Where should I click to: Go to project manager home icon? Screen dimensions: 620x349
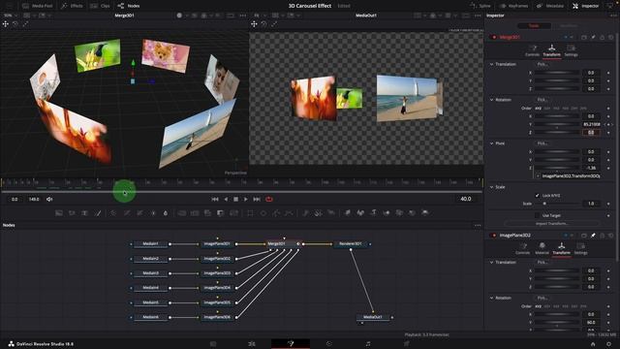pyautogui.click(x=593, y=344)
